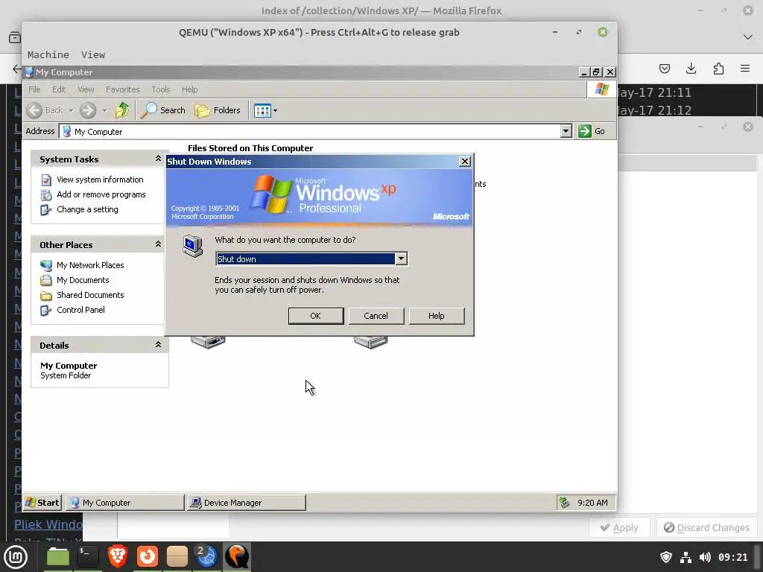Click the Windows XP Start button
Viewport: 763px width, 572px height.
pyautogui.click(x=42, y=503)
